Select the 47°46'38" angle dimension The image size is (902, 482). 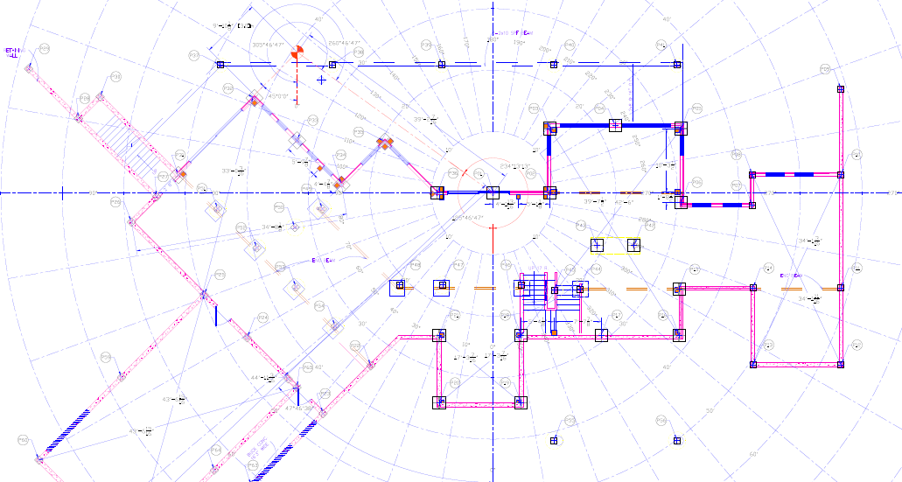298,408
